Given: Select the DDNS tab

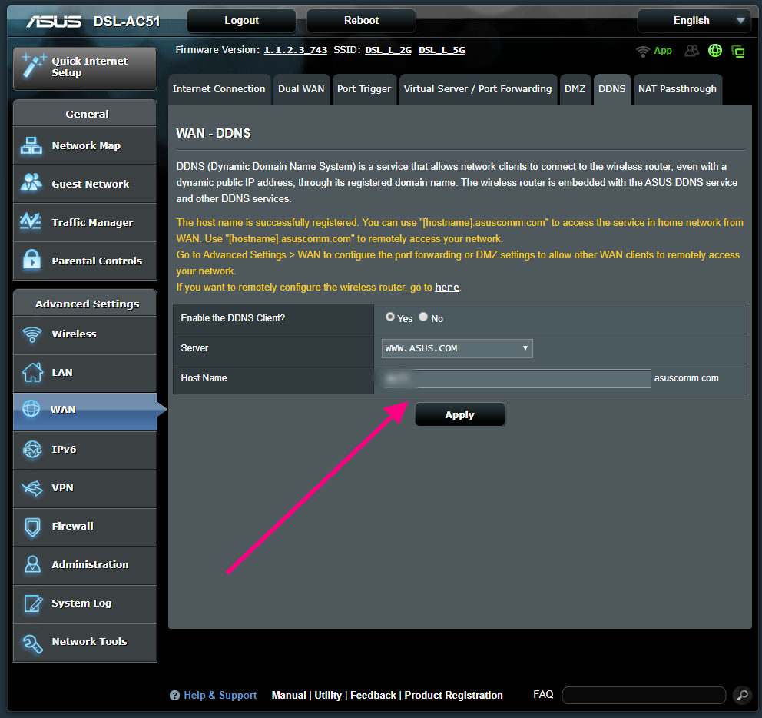Looking at the screenshot, I should point(612,89).
